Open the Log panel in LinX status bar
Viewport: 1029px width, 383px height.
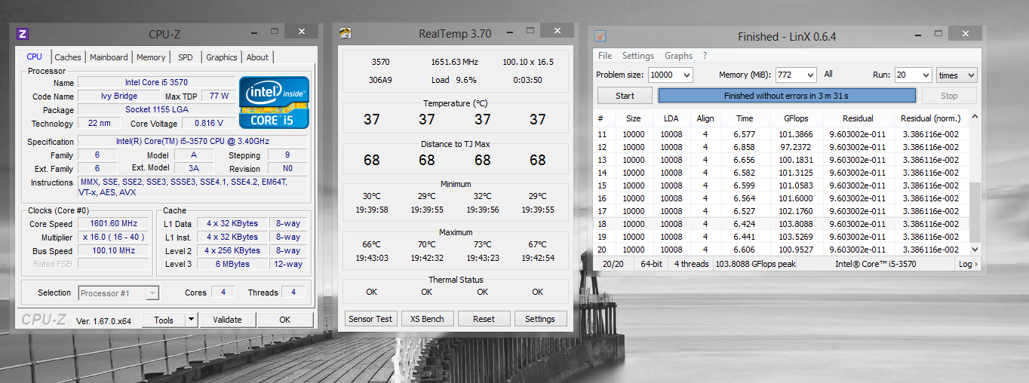click(x=968, y=264)
